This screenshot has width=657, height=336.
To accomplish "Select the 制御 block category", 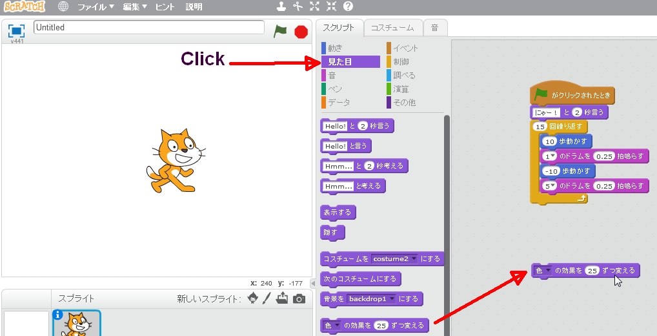I will coord(415,61).
